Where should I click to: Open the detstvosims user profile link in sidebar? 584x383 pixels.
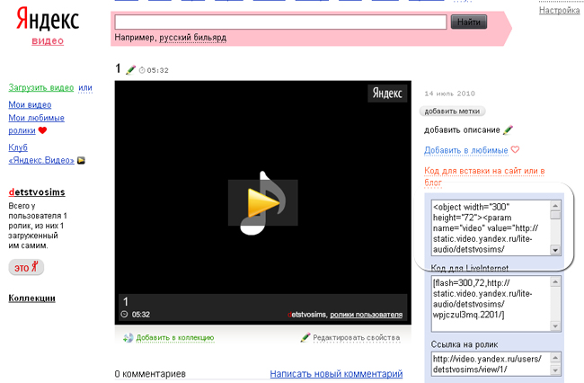tap(37, 192)
